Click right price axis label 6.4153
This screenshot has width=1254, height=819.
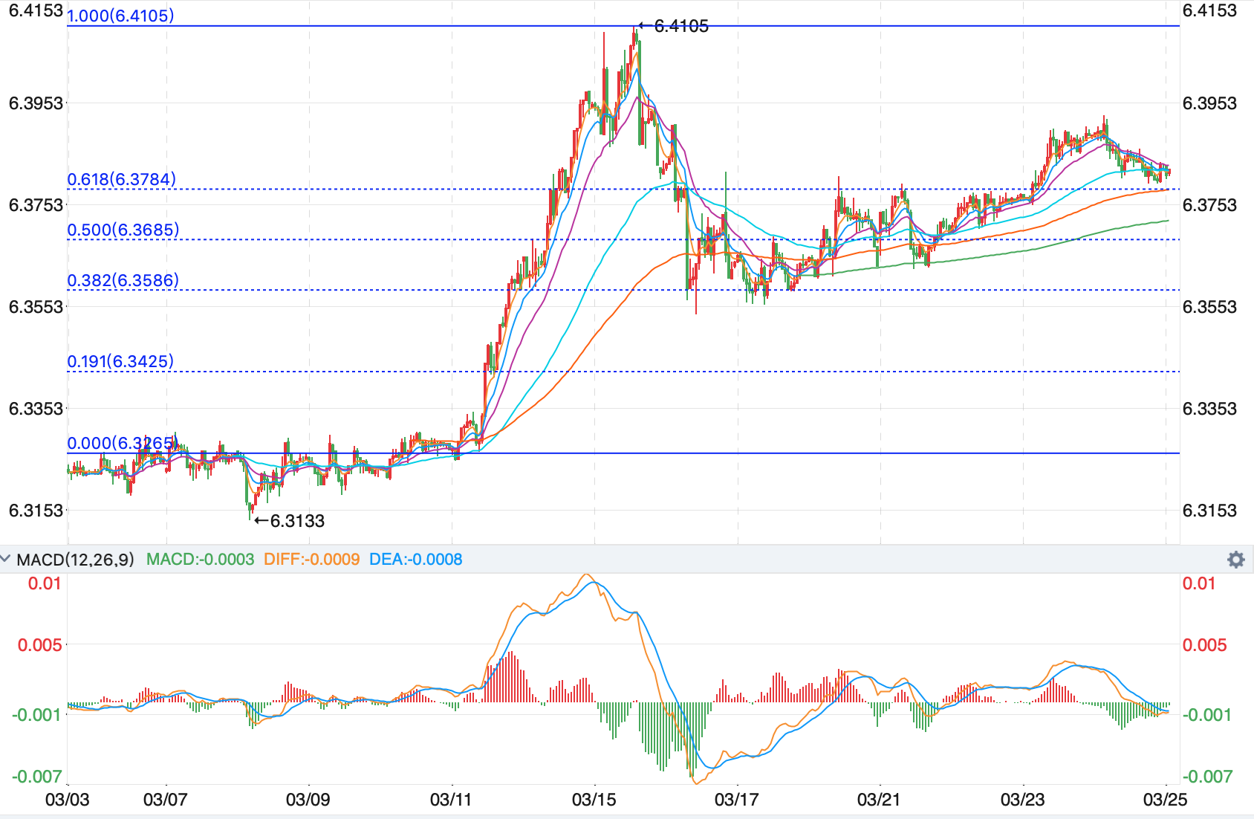[1210, 10]
